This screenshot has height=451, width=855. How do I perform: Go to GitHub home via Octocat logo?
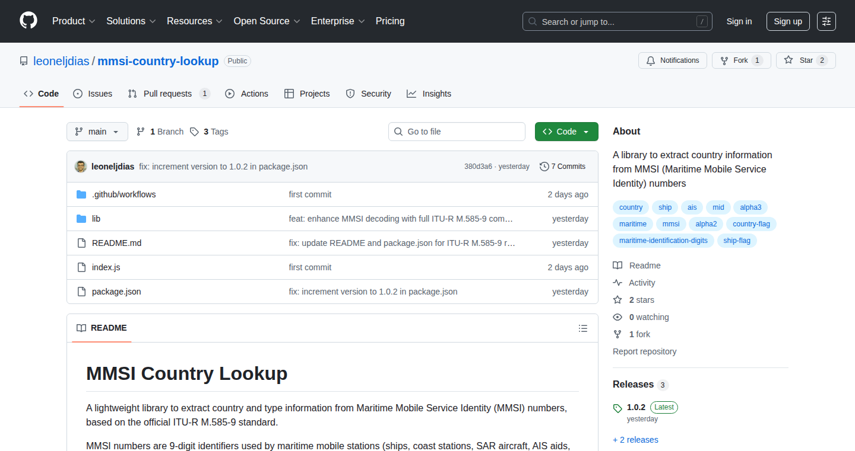[28, 21]
